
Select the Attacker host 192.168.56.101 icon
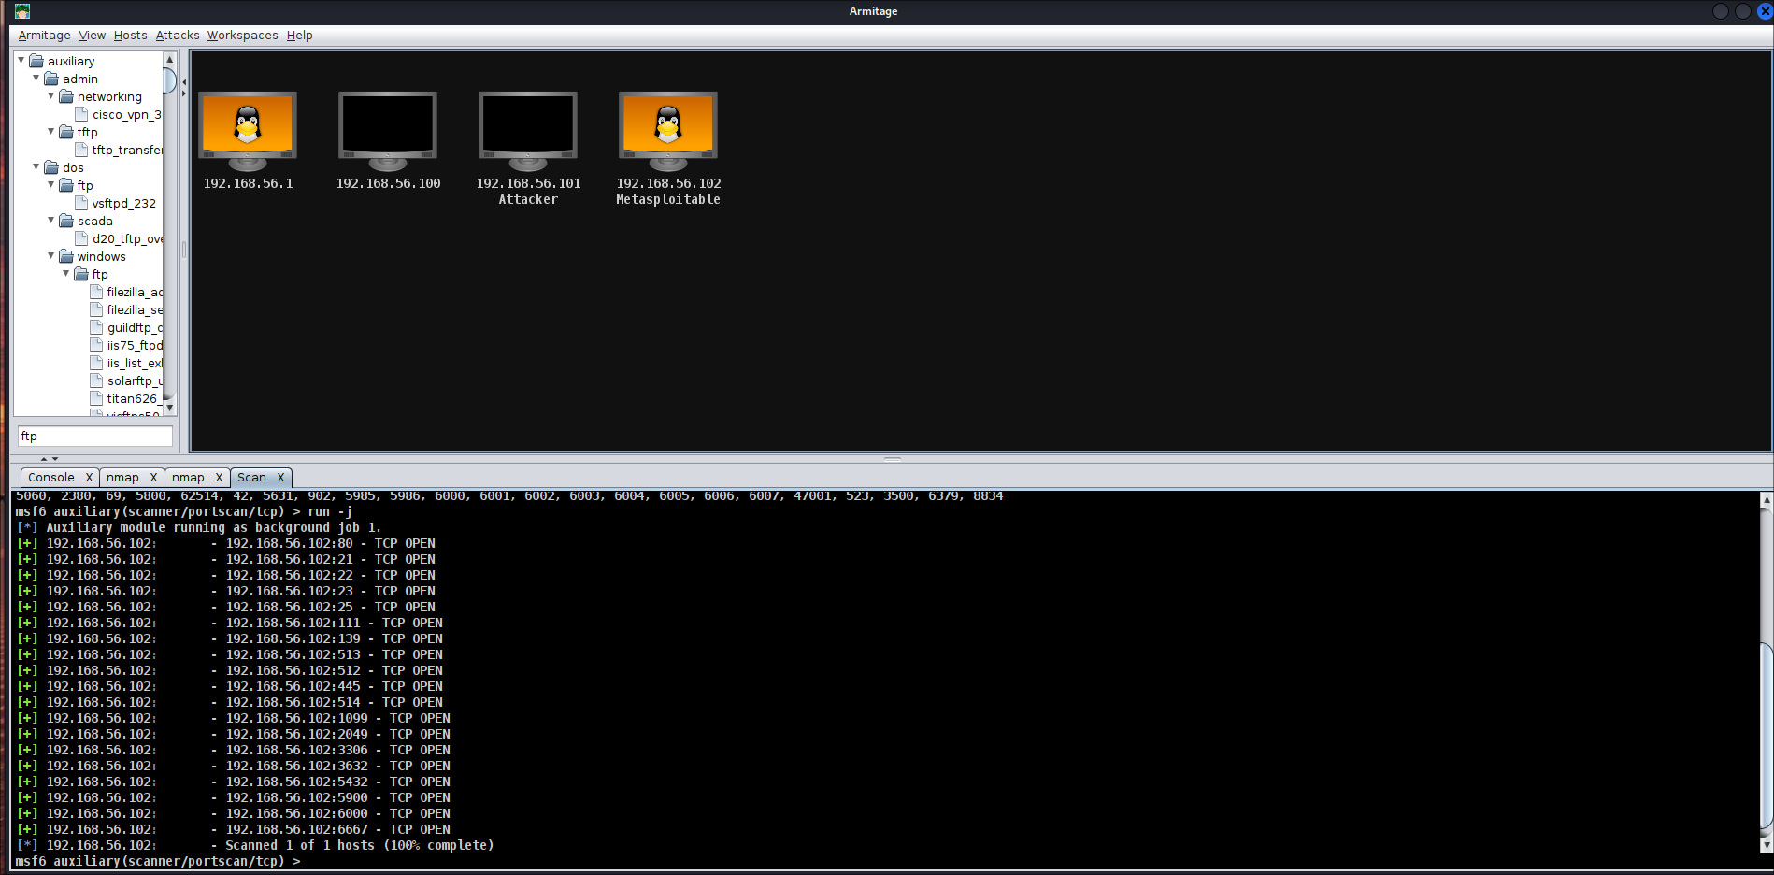tap(528, 131)
